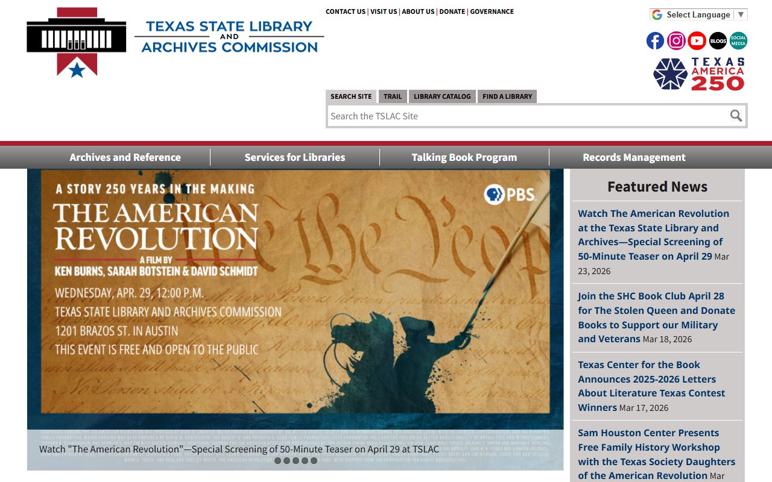Open the Talking Book Program menu

click(464, 157)
